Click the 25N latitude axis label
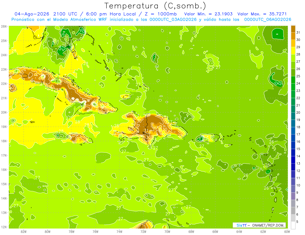Viewport: 305px width, 235px height. 4,41
